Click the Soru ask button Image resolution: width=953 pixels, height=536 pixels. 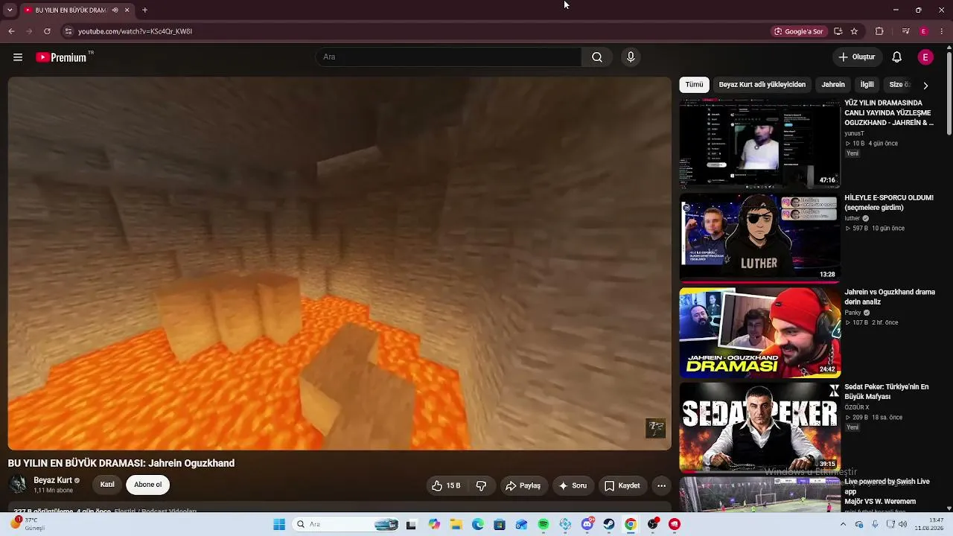coord(572,485)
